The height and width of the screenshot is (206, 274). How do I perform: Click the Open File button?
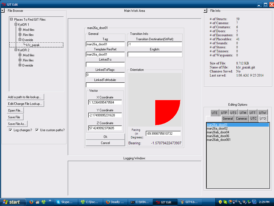[15, 110]
